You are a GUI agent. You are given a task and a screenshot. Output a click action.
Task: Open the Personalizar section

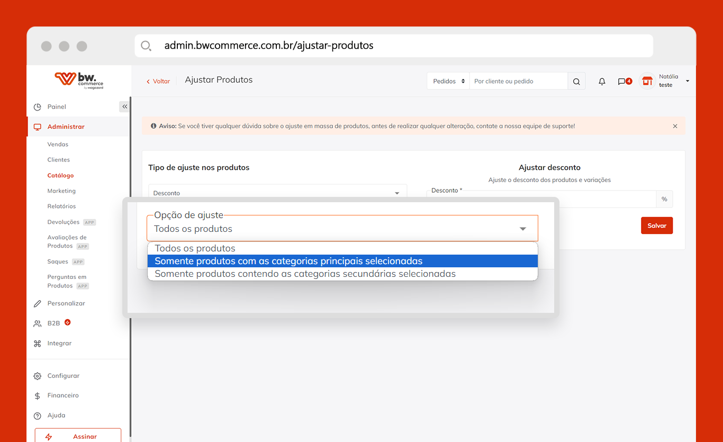coord(66,303)
